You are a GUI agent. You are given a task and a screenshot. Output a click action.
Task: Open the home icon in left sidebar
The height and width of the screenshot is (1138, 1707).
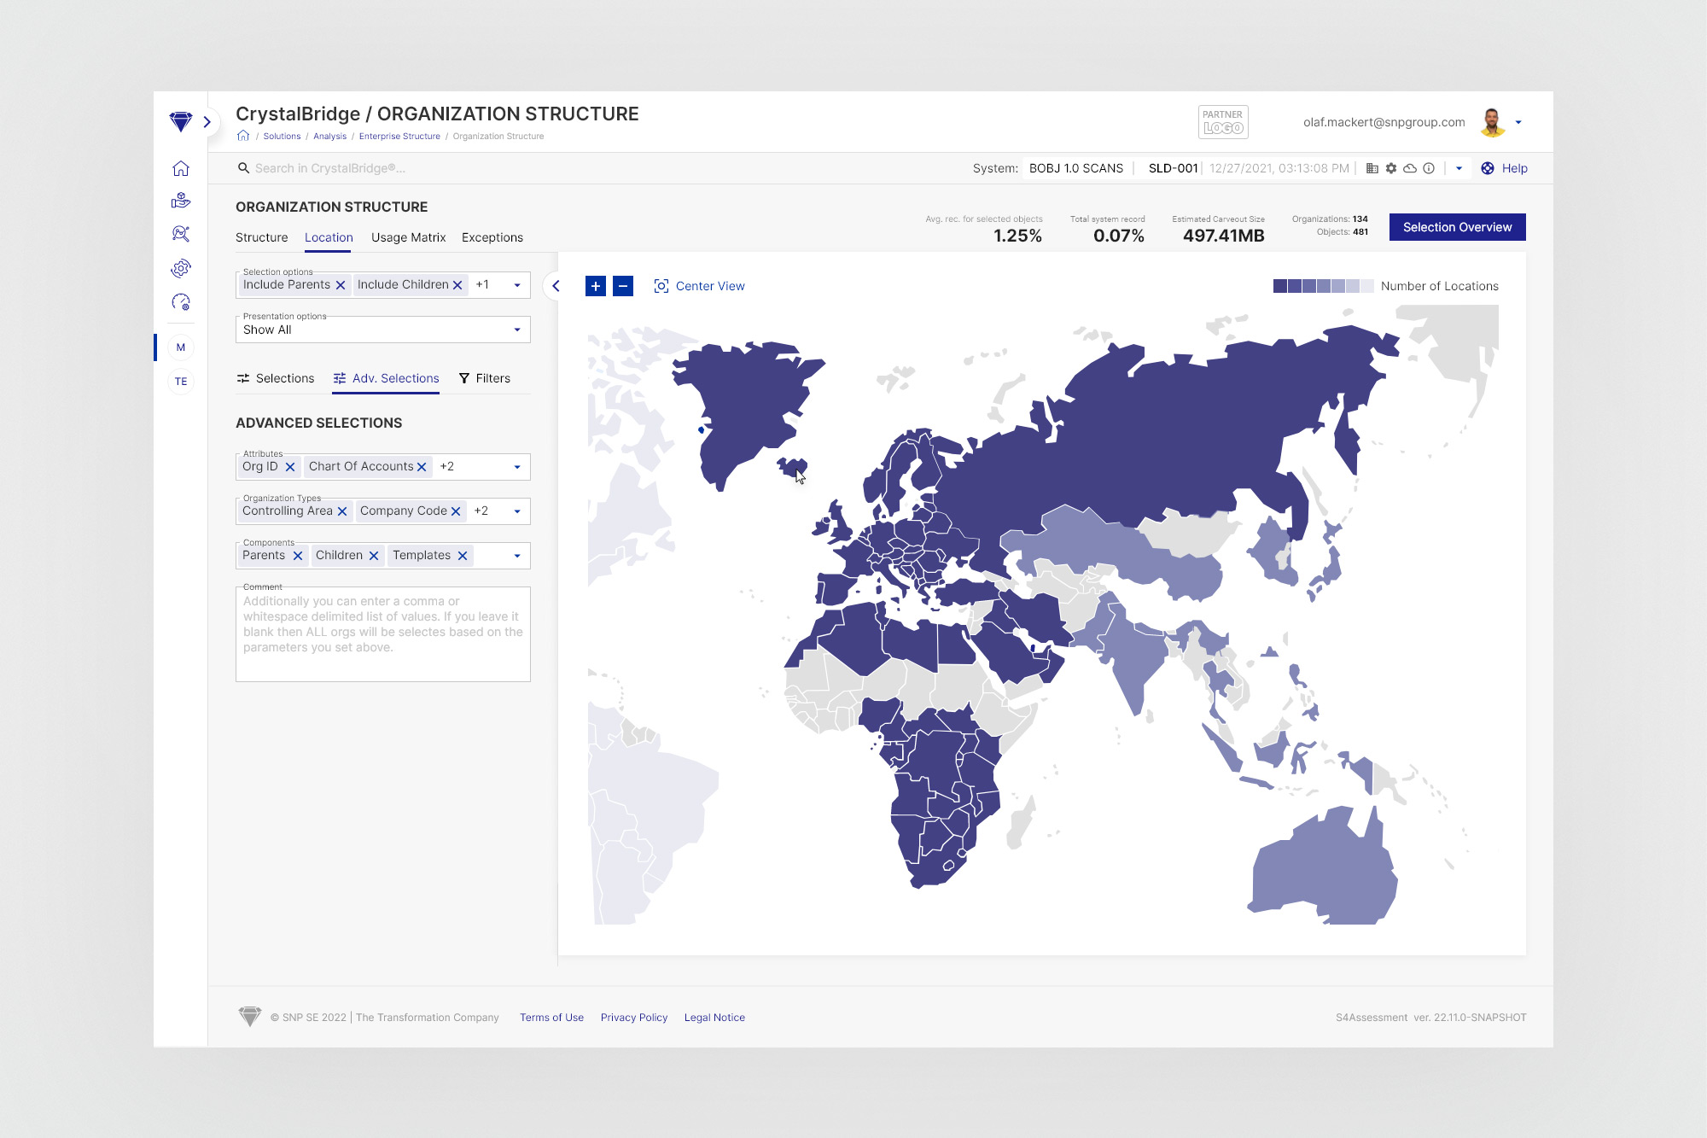(x=181, y=168)
